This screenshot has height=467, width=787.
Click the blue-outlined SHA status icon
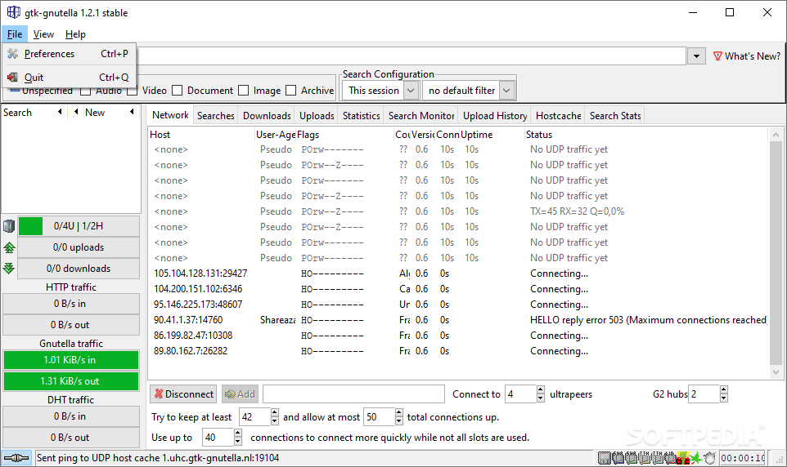[618, 458]
